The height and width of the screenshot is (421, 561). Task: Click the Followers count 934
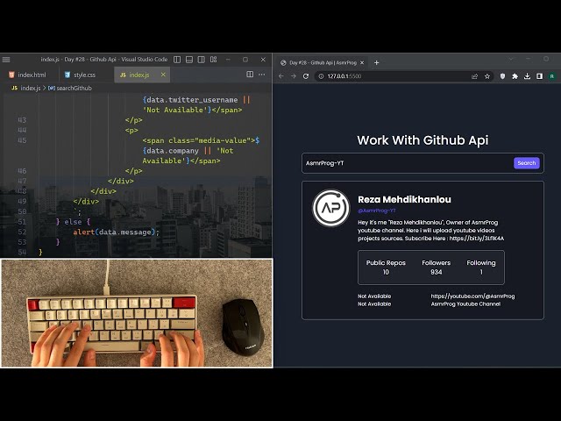pos(437,272)
